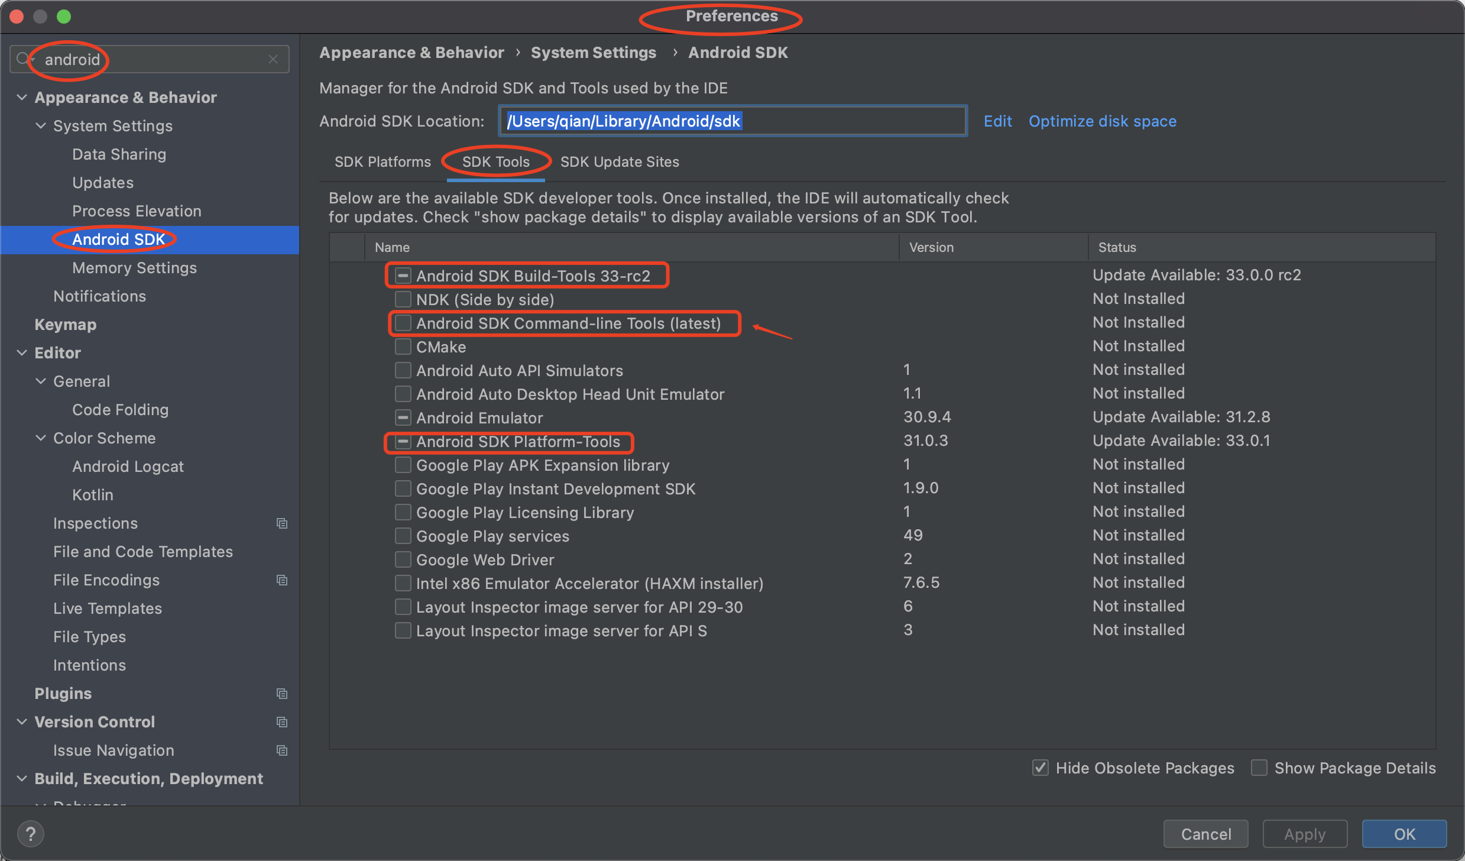
Task: Tick Android Auto API Simulators checkbox
Action: pyautogui.click(x=403, y=370)
